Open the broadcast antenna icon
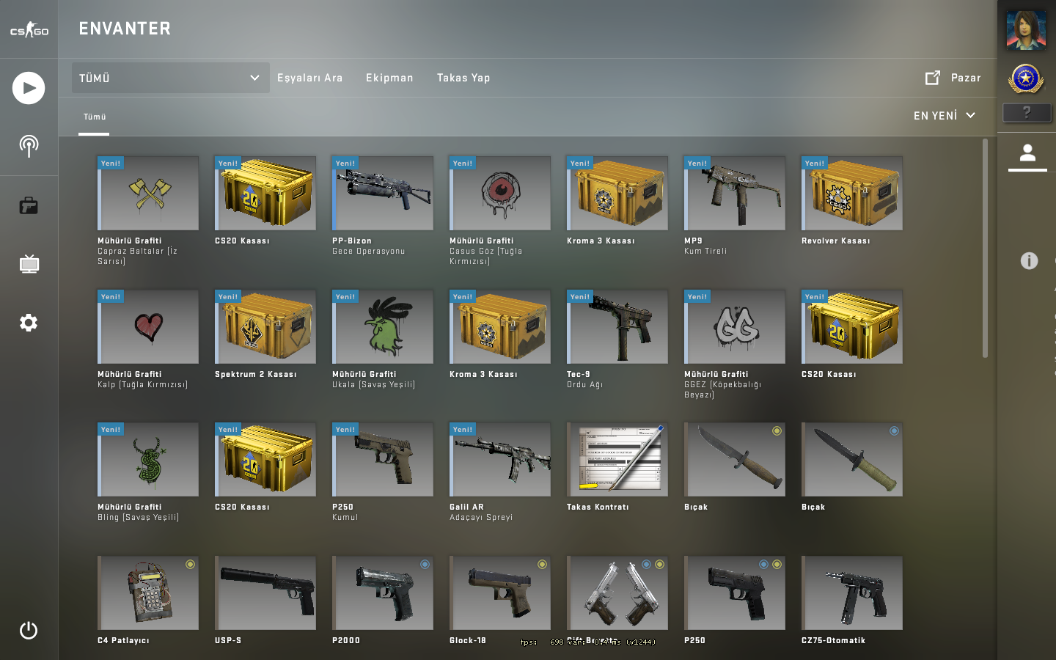The image size is (1056, 660). coord(29,146)
